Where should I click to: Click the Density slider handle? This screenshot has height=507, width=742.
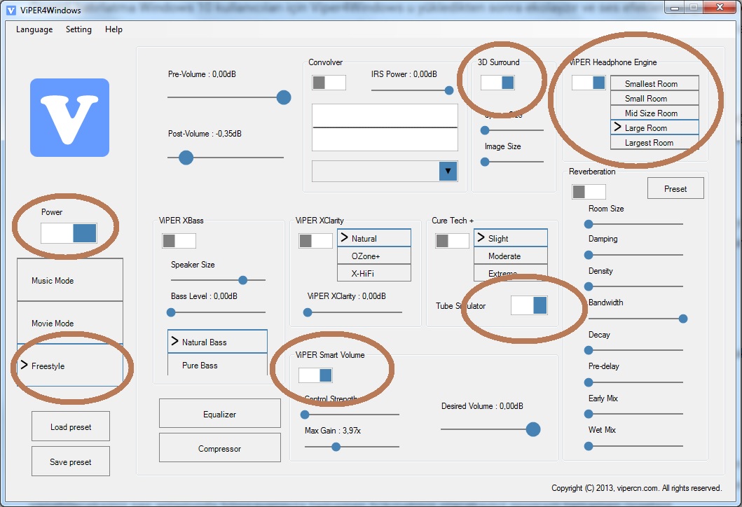coord(589,286)
